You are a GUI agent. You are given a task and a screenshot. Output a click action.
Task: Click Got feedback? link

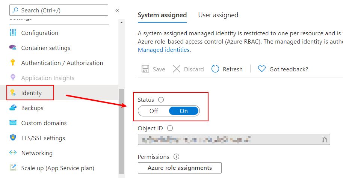289,69
